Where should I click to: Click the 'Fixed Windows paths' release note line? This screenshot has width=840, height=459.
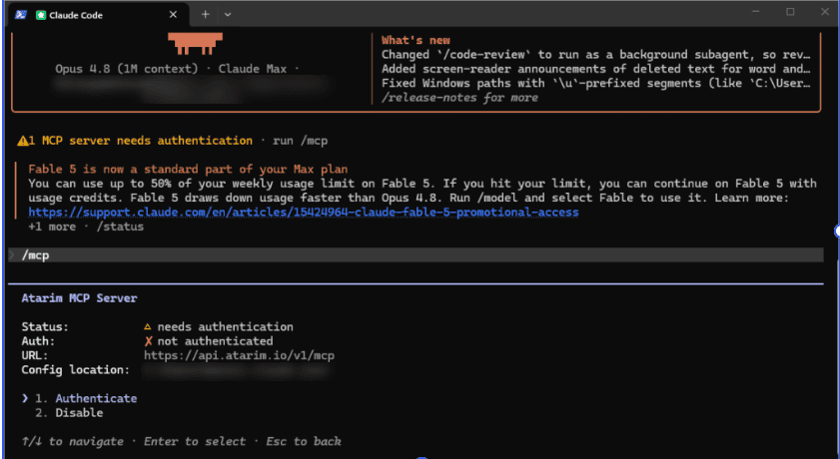[x=595, y=84]
